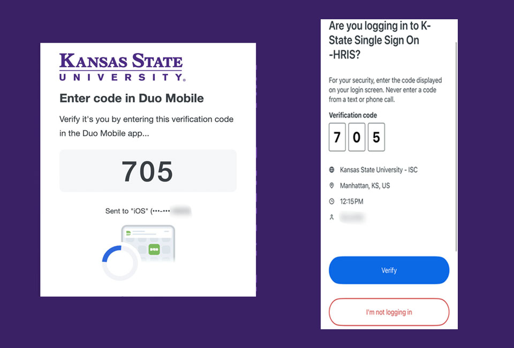Click the Kansas State University logo
This screenshot has height=348, width=514.
click(x=121, y=67)
